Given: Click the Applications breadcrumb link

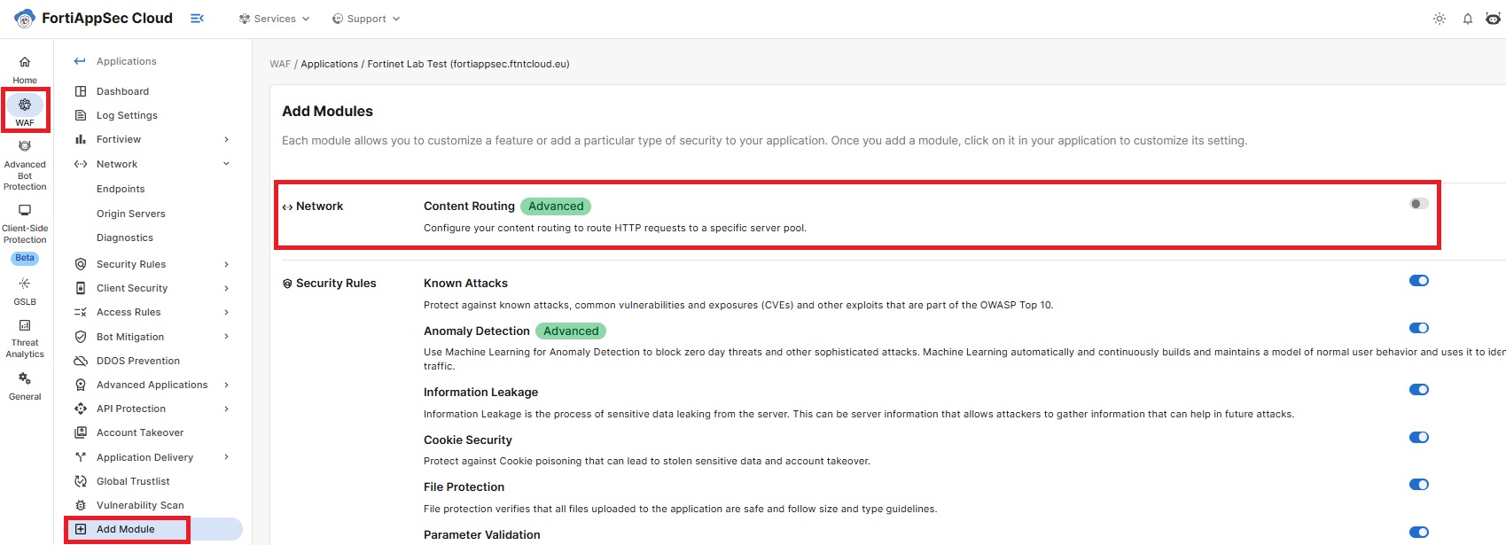Looking at the screenshot, I should tap(330, 64).
